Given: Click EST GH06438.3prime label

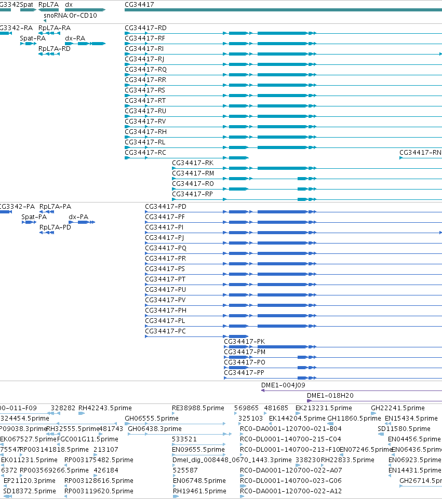Looking at the screenshot, I should pyautogui.click(x=155, y=429).
